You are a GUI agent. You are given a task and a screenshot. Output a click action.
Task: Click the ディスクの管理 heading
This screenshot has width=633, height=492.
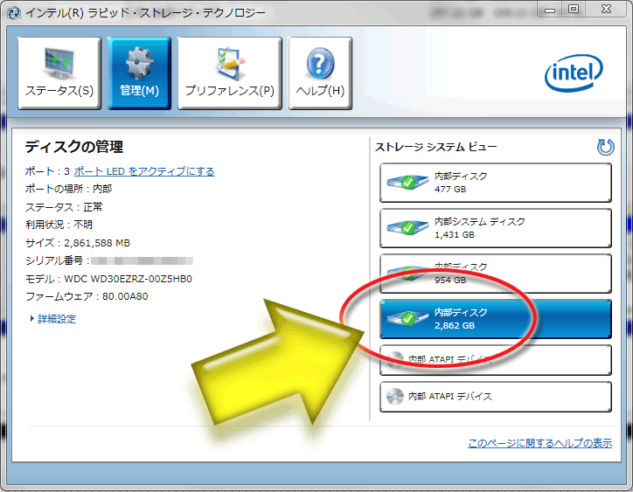73,147
